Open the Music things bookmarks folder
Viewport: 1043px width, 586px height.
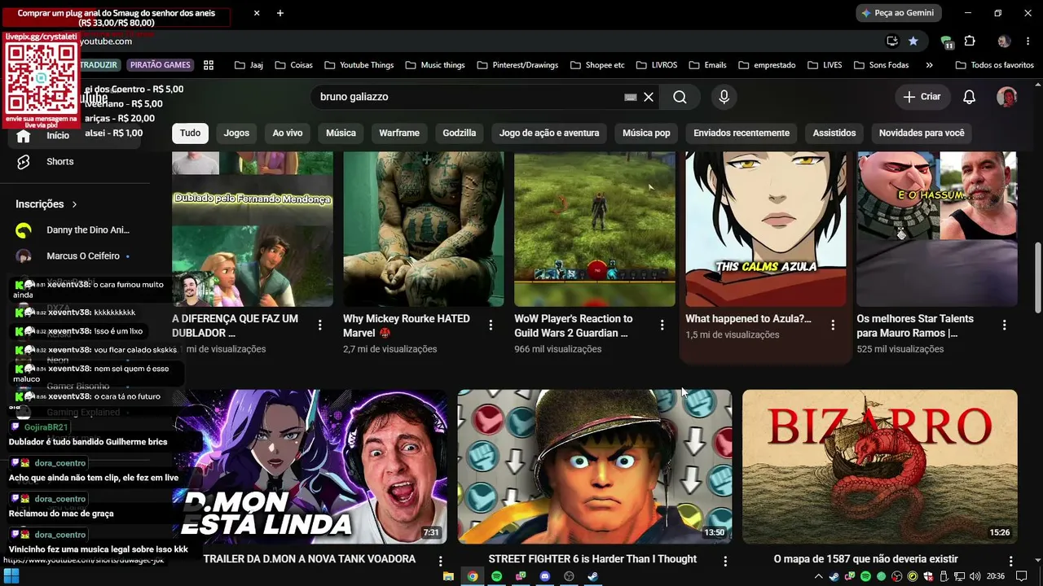434,65
